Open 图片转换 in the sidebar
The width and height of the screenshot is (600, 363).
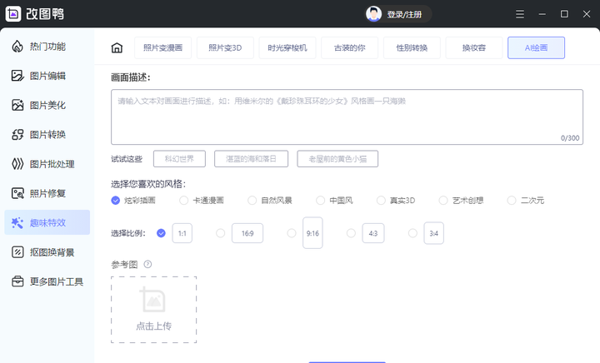click(x=47, y=135)
